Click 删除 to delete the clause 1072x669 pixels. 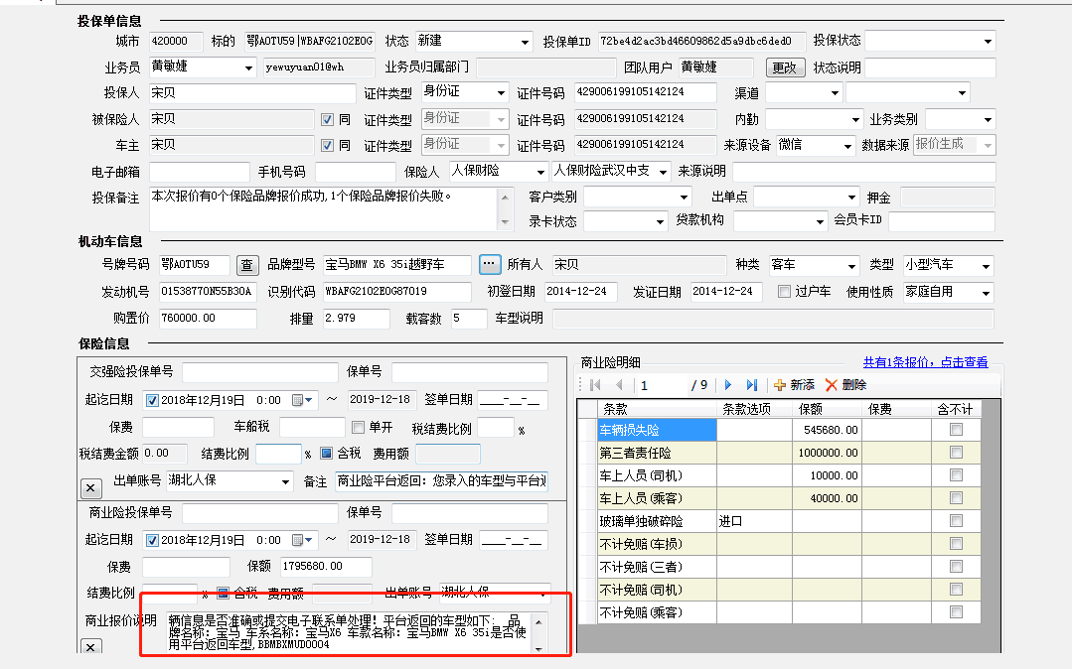pos(845,385)
